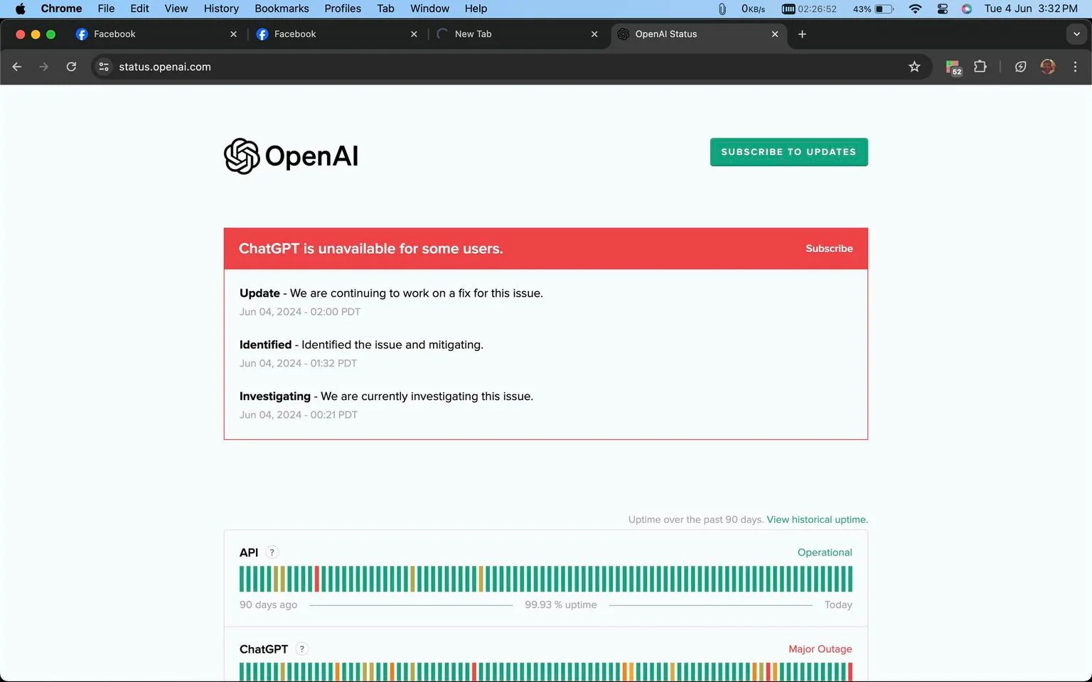The image size is (1092, 682).
Task: Click the menu bar date and time
Action: (x=1031, y=9)
